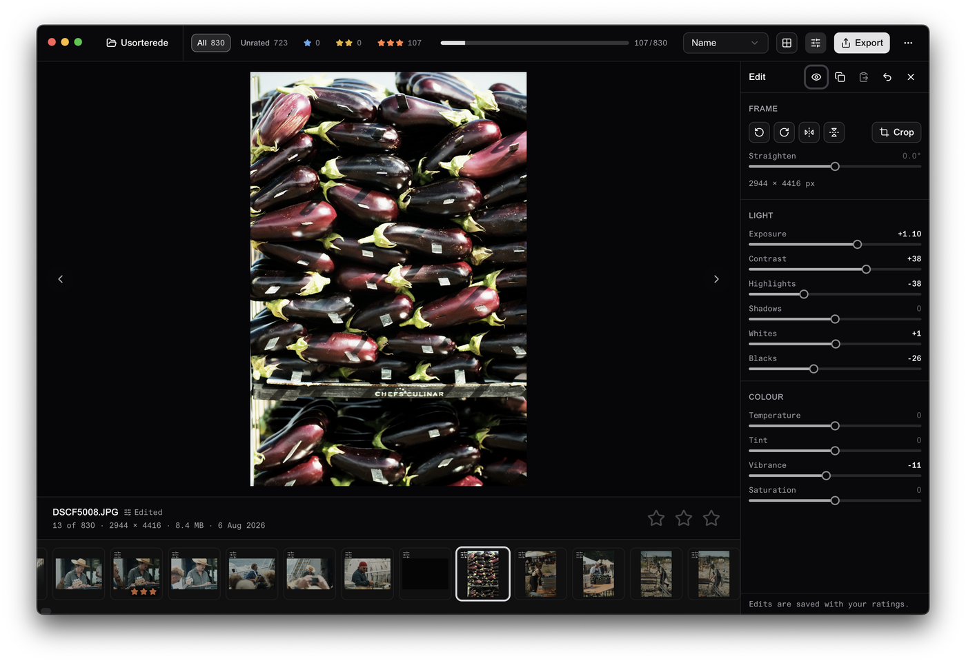Click the Edited status label
The height and width of the screenshot is (663, 966).
(x=144, y=512)
